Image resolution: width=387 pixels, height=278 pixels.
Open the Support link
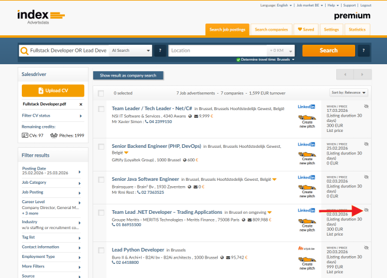pyautogui.click(x=349, y=5)
